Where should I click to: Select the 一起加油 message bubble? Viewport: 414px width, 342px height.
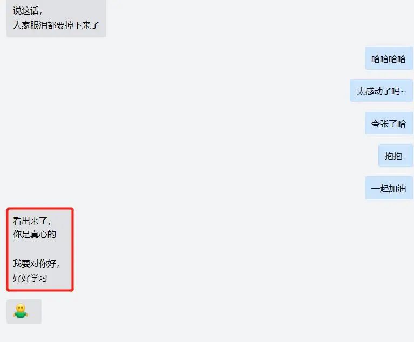(x=389, y=188)
